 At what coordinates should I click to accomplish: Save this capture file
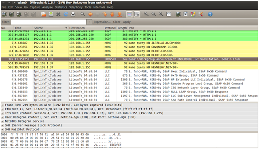tap(51, 14)
